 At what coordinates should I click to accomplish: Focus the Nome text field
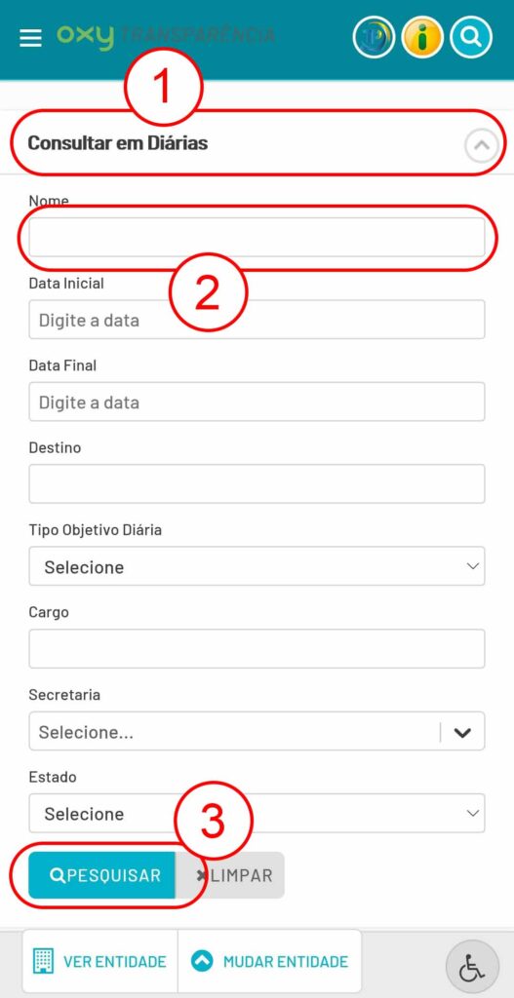point(257,238)
